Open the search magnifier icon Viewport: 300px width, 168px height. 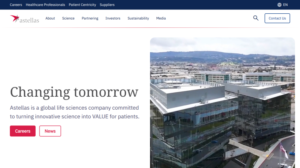(x=256, y=18)
